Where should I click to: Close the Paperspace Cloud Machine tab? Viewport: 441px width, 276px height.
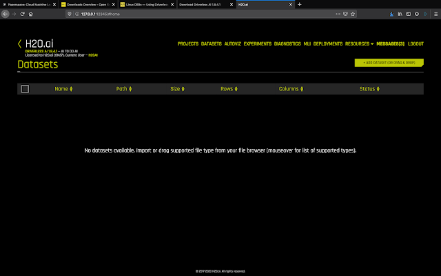pyautogui.click(x=54, y=5)
